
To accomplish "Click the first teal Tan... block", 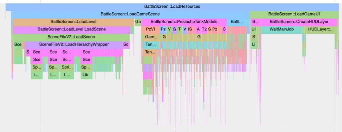I will 151,45.
